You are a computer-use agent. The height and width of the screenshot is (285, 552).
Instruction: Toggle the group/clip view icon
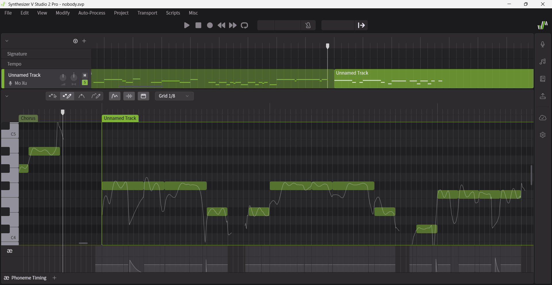pos(143,96)
